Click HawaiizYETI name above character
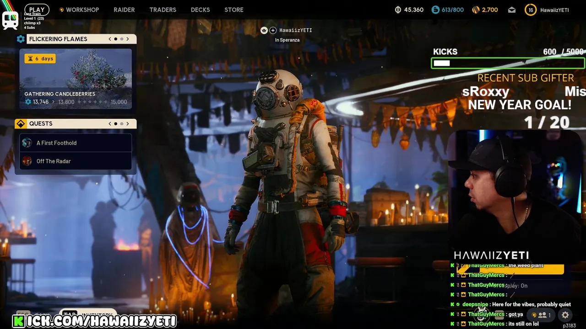586x329 pixels. coord(296,30)
